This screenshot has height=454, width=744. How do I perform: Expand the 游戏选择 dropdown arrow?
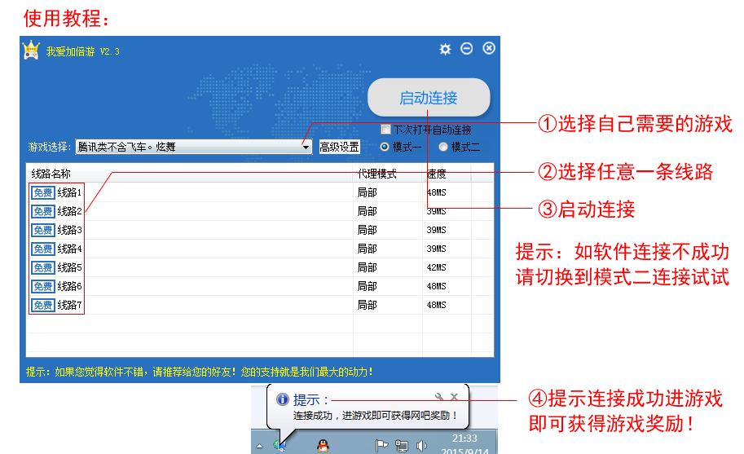(306, 148)
